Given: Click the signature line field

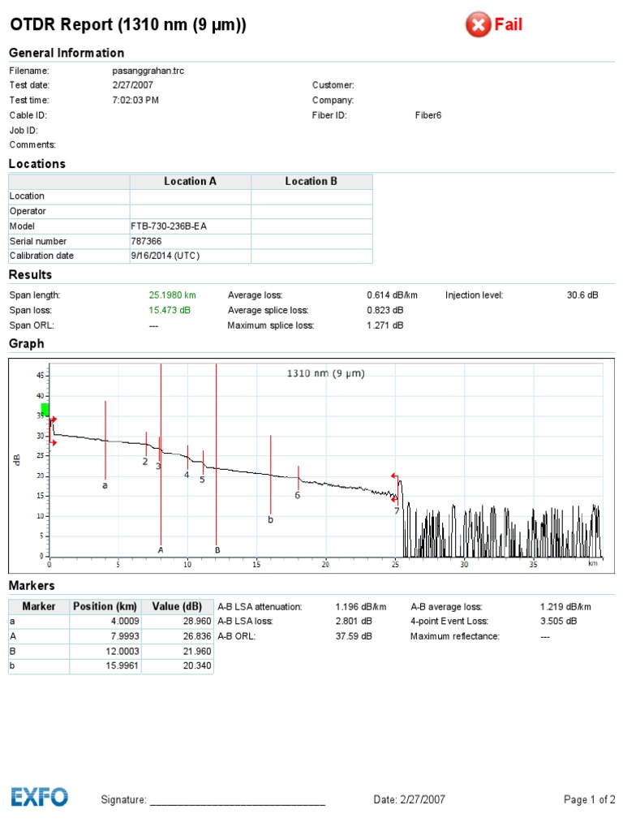Looking at the screenshot, I should [x=238, y=799].
